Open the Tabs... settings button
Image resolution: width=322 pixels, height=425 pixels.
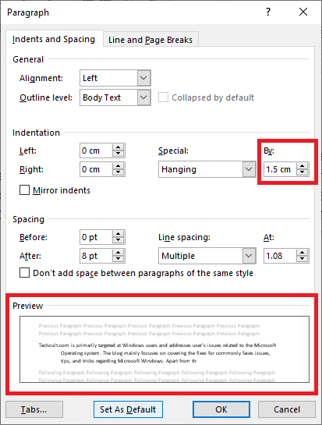click(x=34, y=409)
